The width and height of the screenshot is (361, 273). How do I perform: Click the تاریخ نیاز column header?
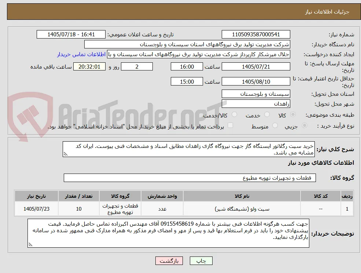coord(36,196)
